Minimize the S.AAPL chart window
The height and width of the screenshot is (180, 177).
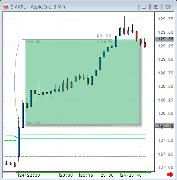[144, 7]
